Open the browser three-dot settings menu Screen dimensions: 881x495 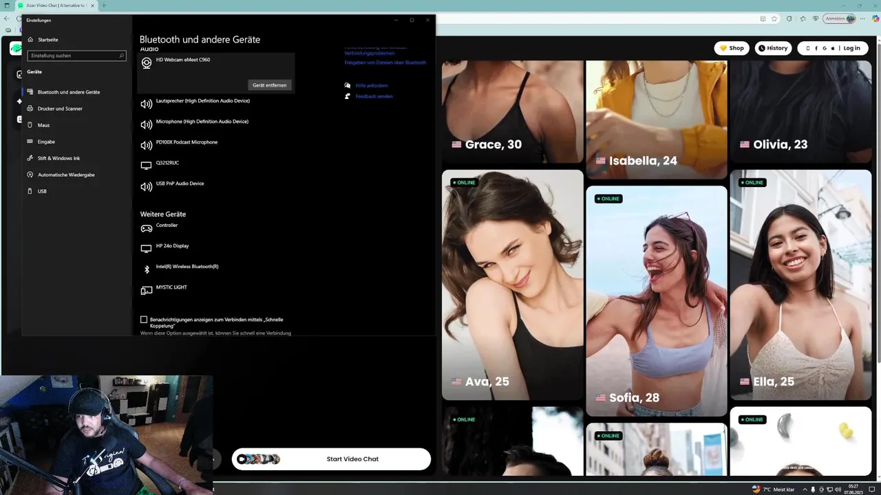pyautogui.click(x=862, y=19)
